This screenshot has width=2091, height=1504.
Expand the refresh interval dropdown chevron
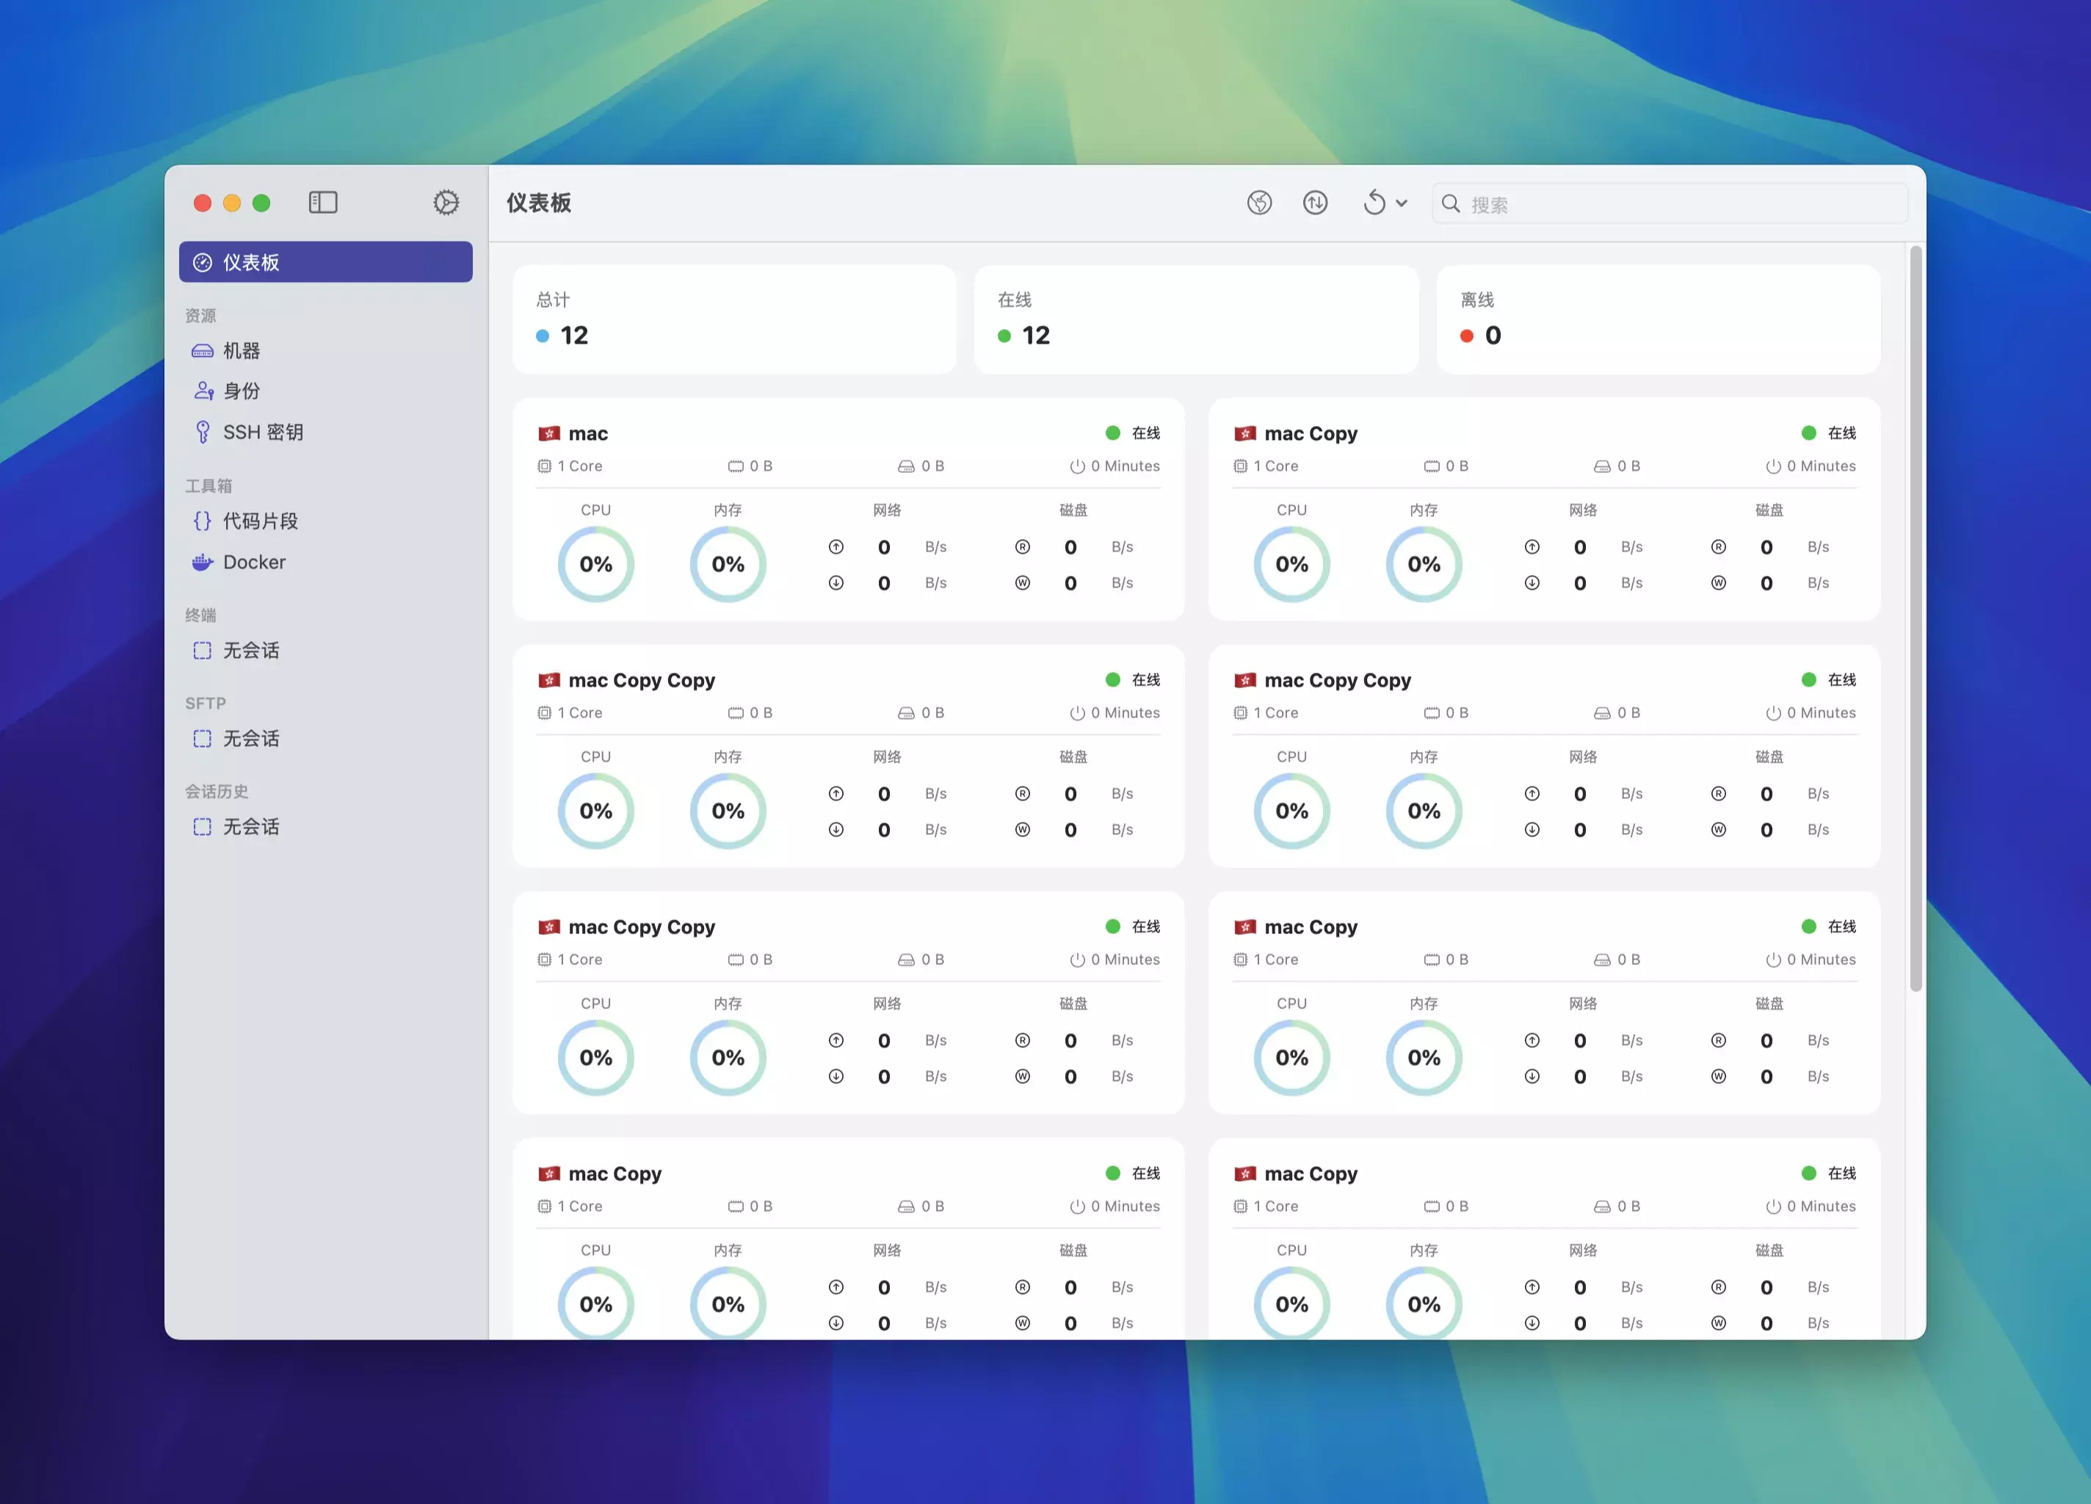[x=1402, y=204]
